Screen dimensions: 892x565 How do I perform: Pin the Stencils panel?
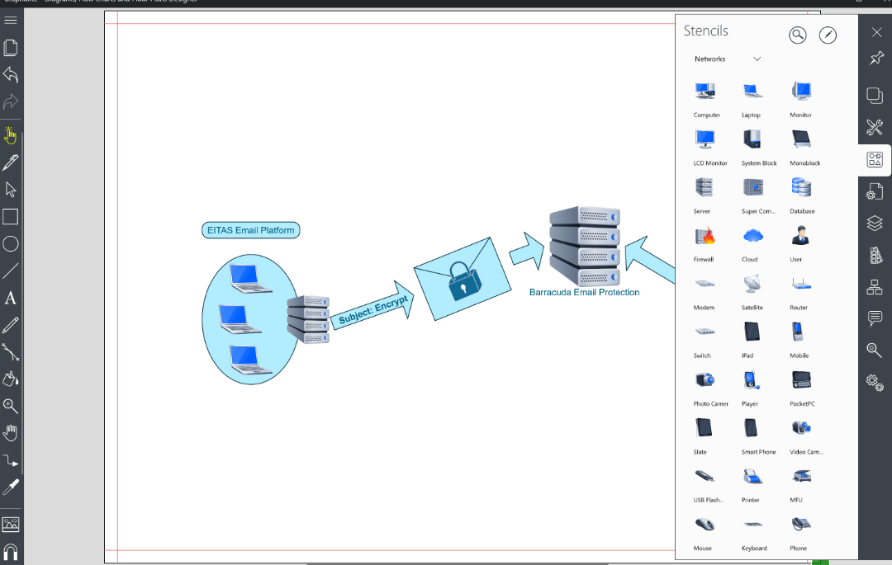coord(875,59)
